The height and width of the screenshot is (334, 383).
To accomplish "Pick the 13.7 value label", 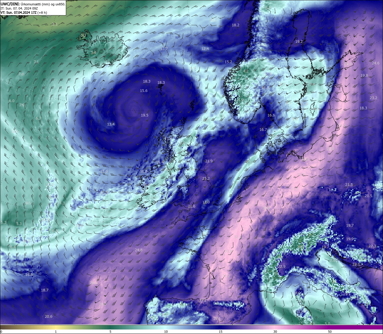I will 164,49.
